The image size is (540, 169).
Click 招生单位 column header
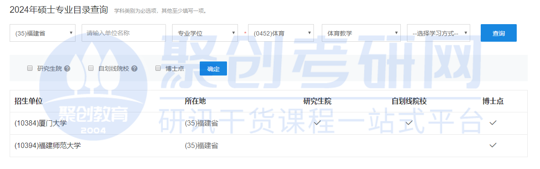point(29,101)
